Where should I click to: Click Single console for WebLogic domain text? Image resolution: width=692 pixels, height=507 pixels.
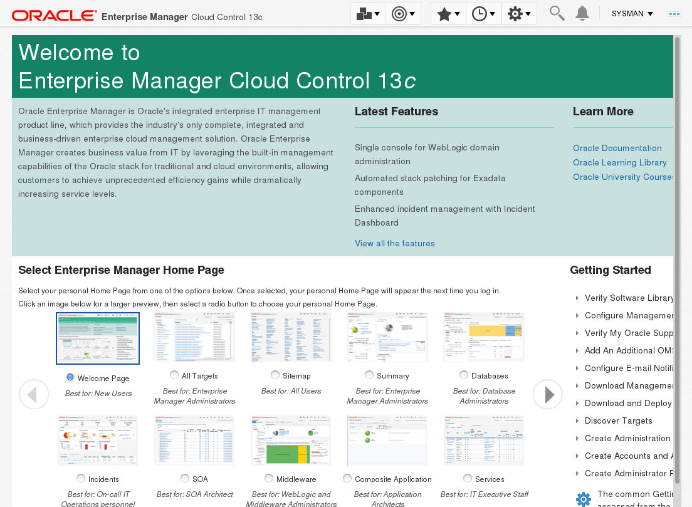pos(427,154)
